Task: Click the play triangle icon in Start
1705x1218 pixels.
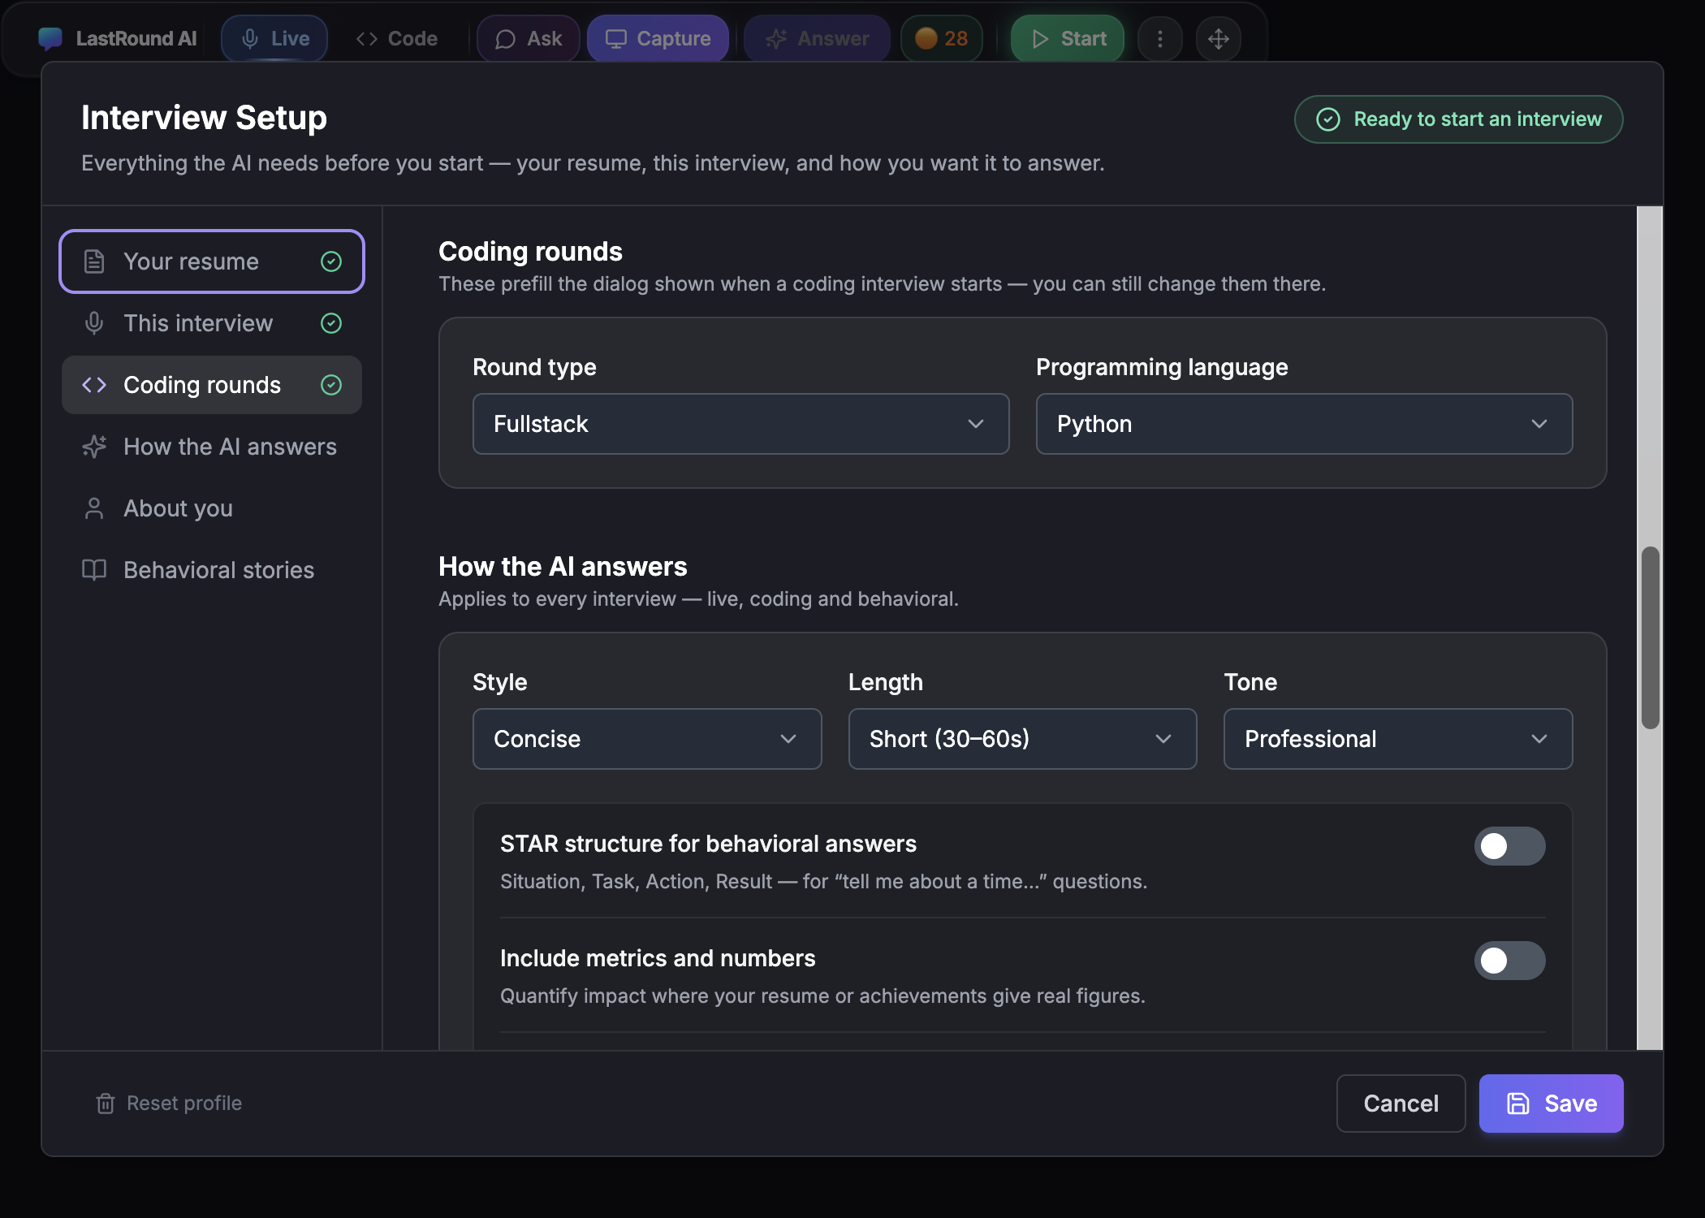Action: click(x=1040, y=38)
